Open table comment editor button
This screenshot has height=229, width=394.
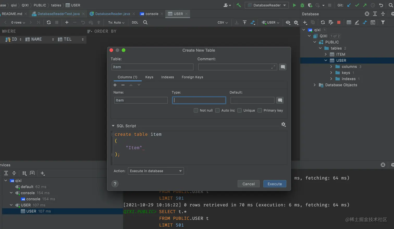click(x=283, y=67)
